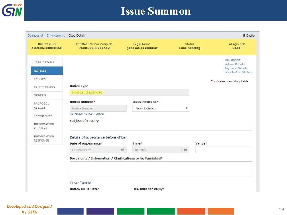The height and width of the screenshot is (215, 287).
Task: Click the Case pending status text
Action: pos(190,48)
